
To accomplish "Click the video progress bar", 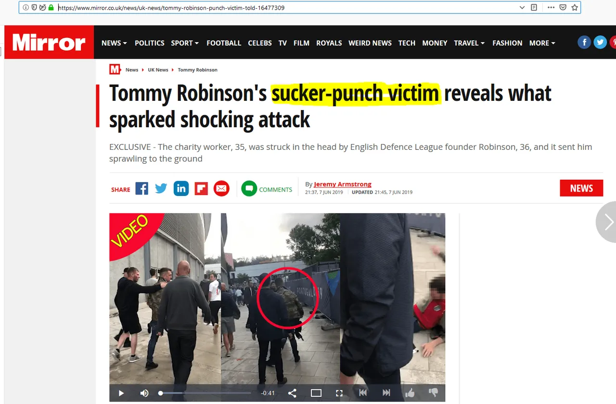I will pyautogui.click(x=206, y=393).
